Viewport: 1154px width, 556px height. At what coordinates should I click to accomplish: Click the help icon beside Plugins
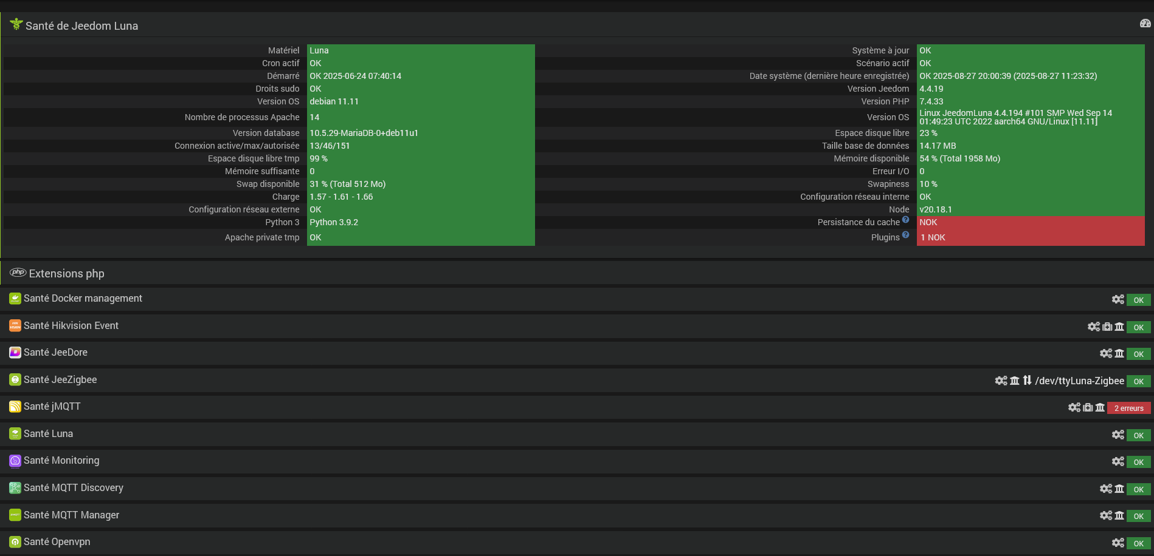(905, 235)
